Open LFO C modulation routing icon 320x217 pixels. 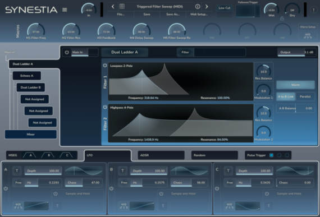pyautogui.click(x=230, y=206)
